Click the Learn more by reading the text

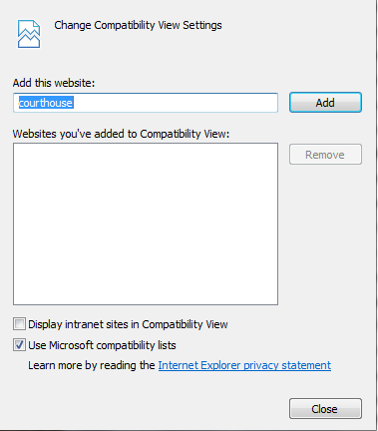92,365
